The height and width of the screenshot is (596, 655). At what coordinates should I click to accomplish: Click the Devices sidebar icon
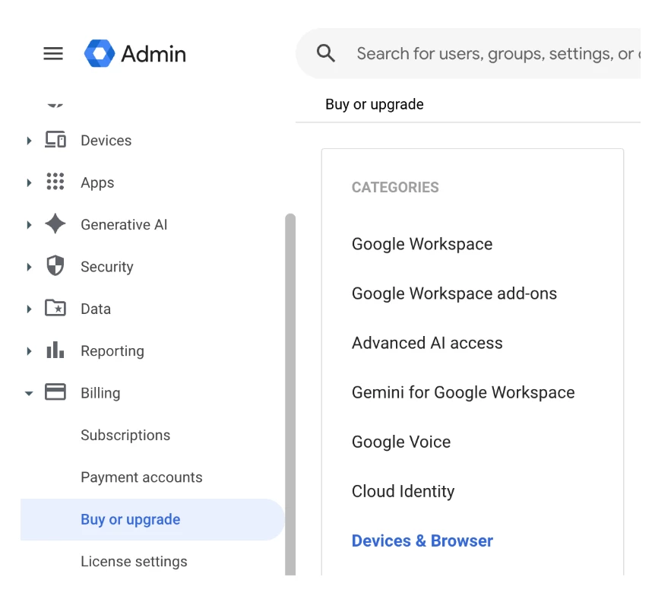click(55, 140)
